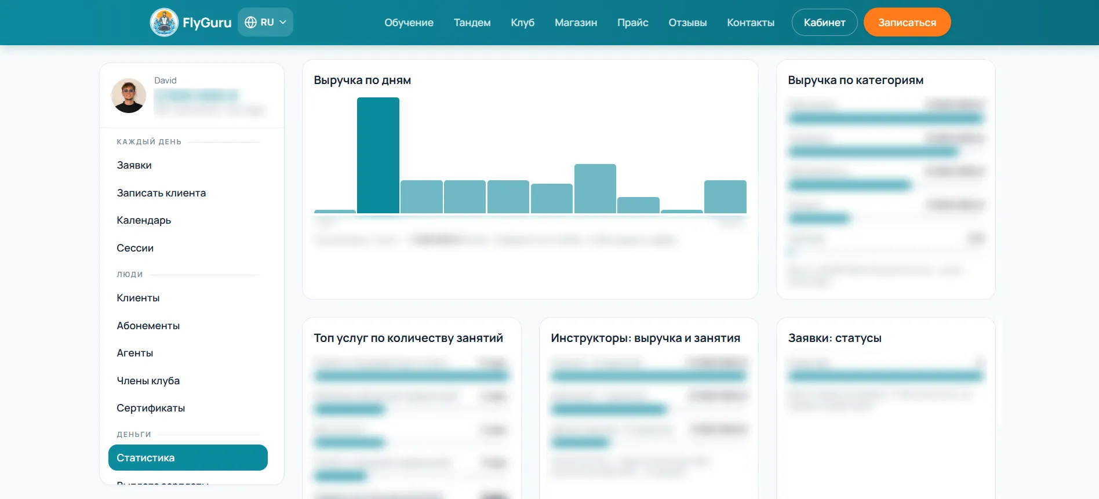Open the Контакты page
This screenshot has height=499, width=1099.
click(x=751, y=23)
